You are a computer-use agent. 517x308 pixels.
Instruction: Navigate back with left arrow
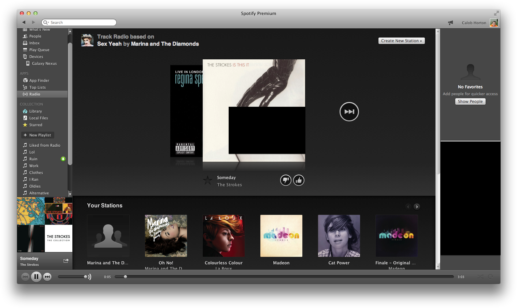[x=24, y=22]
